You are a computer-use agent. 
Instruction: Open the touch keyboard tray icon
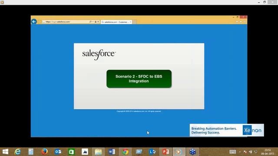233,152
